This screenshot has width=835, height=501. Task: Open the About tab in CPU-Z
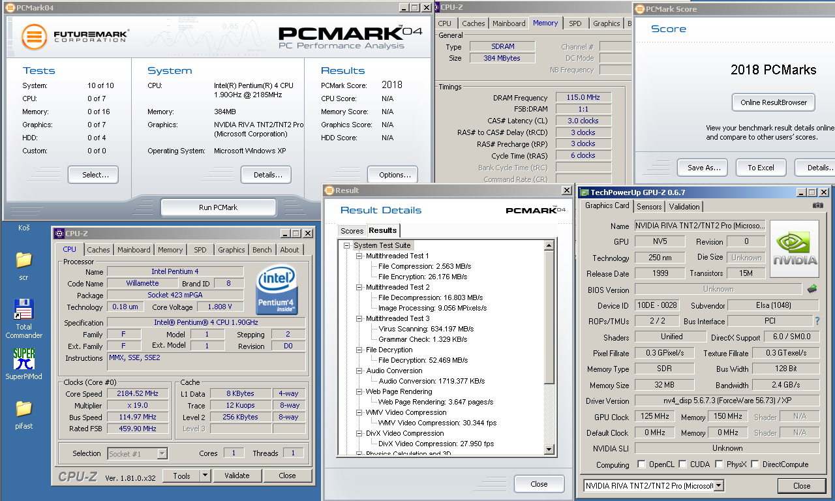point(290,250)
